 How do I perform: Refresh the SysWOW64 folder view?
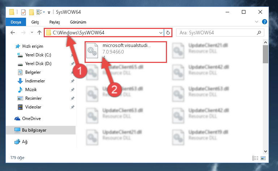(168, 33)
